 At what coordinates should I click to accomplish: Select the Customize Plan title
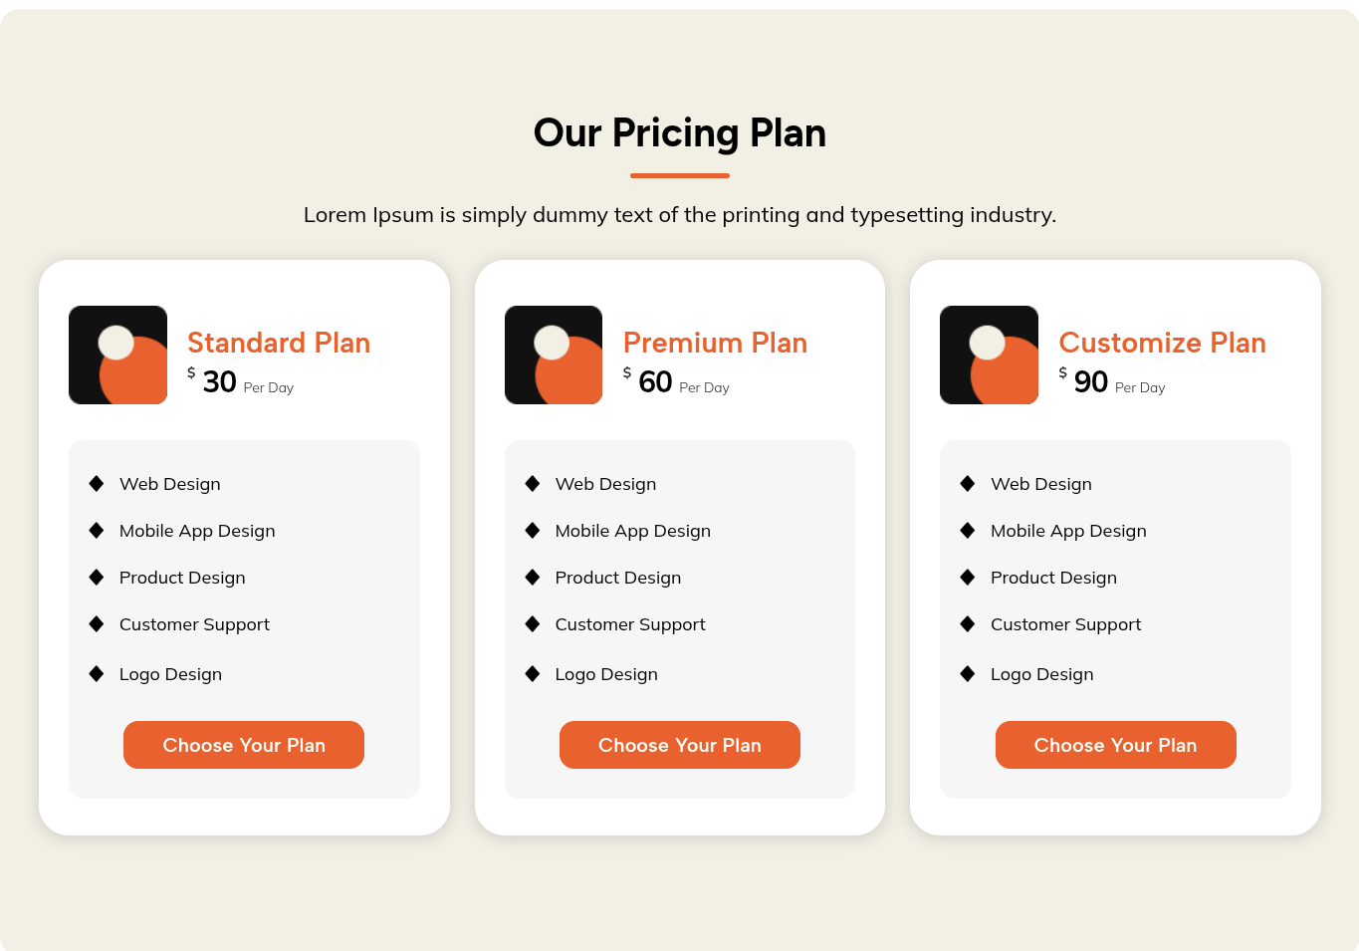pyautogui.click(x=1162, y=343)
